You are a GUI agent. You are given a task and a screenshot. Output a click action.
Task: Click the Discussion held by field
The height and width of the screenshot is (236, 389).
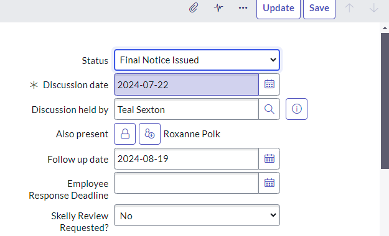click(x=186, y=109)
